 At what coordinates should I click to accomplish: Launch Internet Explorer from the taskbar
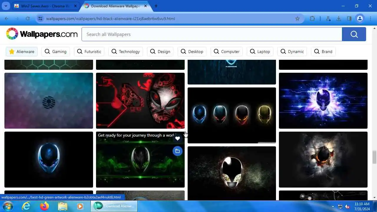(x=26, y=206)
